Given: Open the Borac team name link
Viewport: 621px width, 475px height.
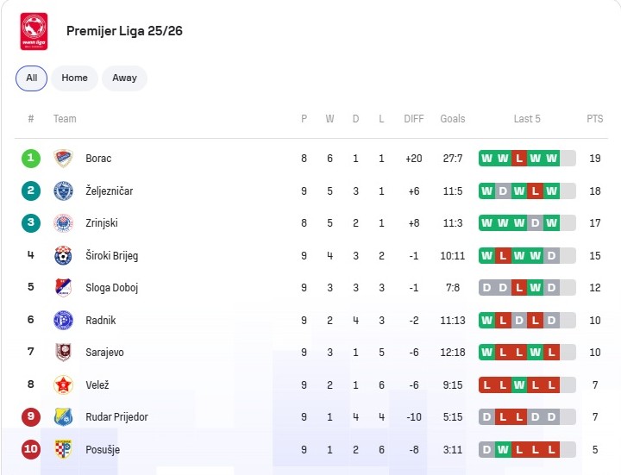Looking at the screenshot, I should click(98, 159).
